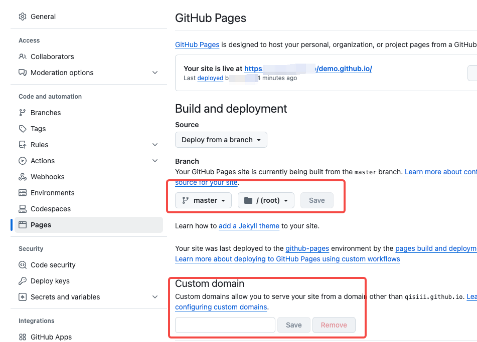Click the 'Security' section label

pos(31,249)
